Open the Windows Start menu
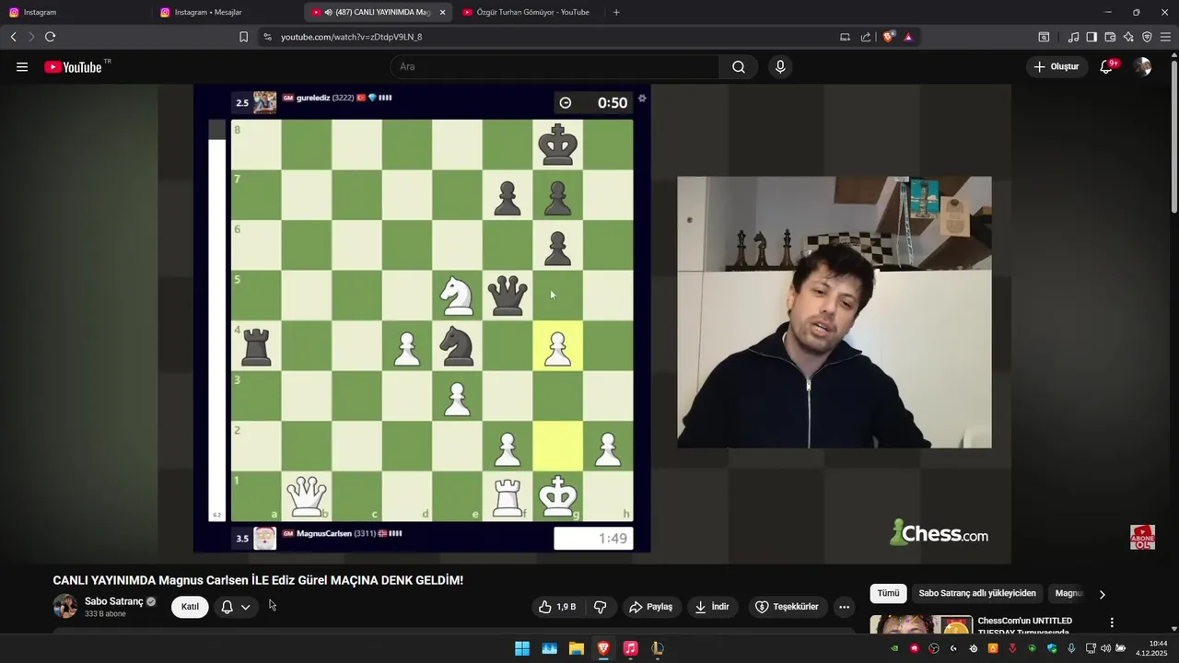The width and height of the screenshot is (1179, 663). pos(522,648)
